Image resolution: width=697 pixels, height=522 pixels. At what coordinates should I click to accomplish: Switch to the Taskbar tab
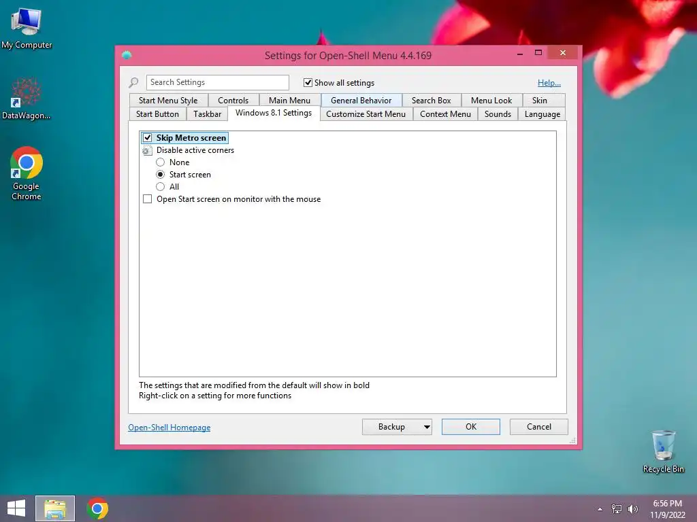tap(207, 114)
